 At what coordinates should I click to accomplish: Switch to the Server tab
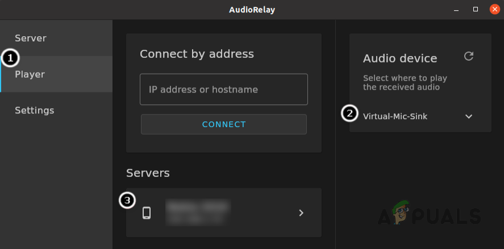click(x=31, y=38)
